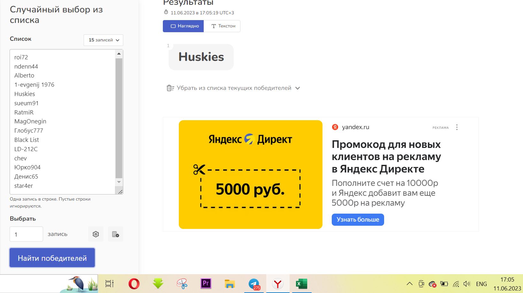This screenshot has width=523, height=293.
Task: Click the list scrollbar up arrow
Action: [119, 54]
